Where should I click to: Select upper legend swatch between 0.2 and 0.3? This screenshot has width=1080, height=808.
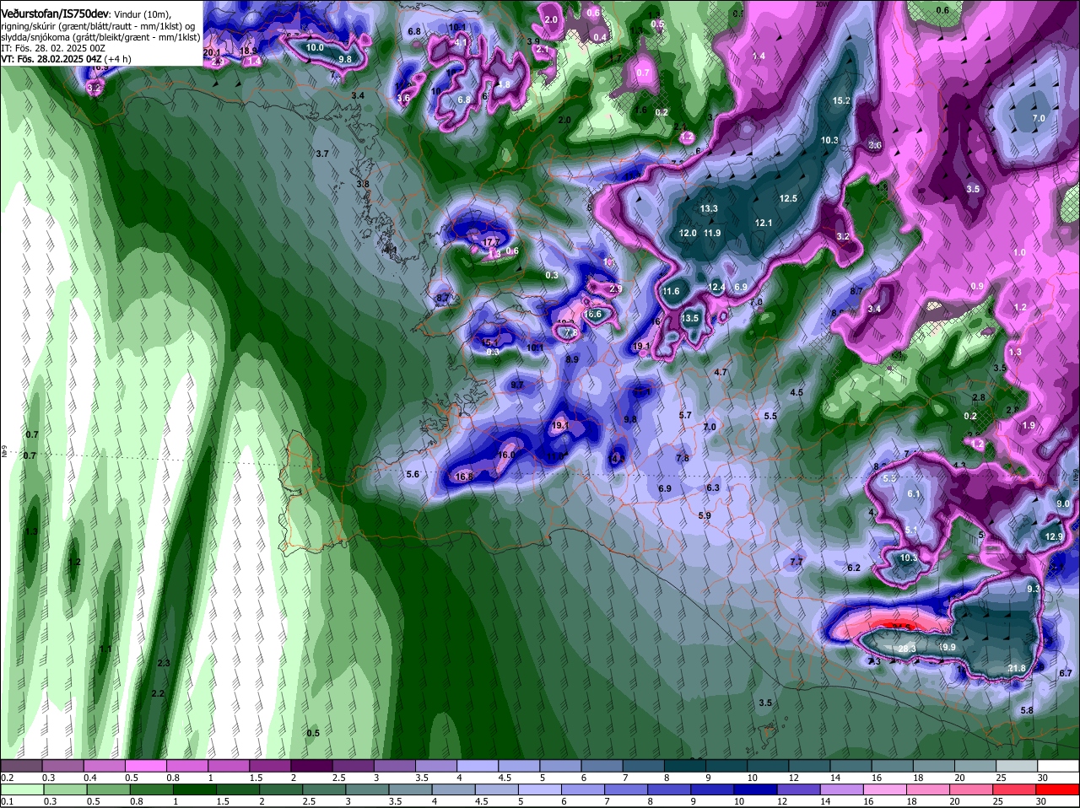tap(21, 766)
